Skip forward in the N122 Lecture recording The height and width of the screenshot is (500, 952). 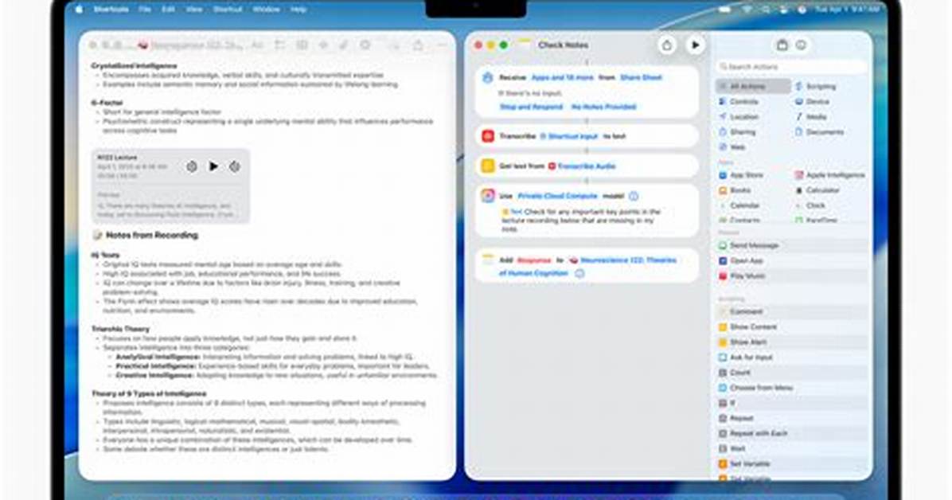pos(234,166)
